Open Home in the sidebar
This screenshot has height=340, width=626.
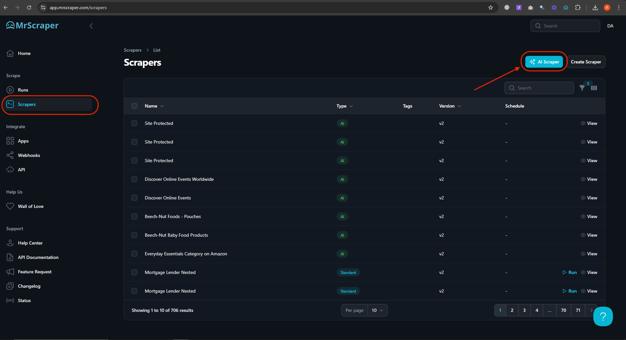pos(24,53)
